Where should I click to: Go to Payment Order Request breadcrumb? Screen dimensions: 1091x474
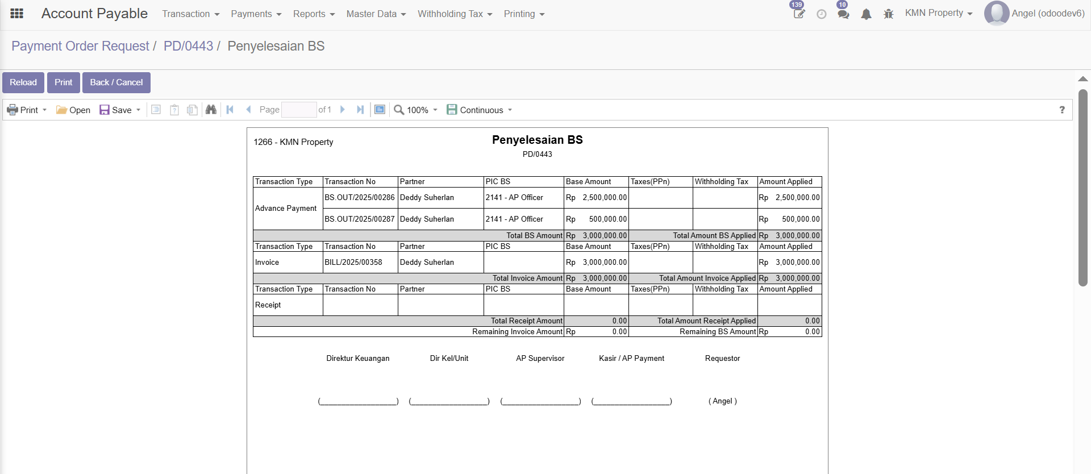80,46
